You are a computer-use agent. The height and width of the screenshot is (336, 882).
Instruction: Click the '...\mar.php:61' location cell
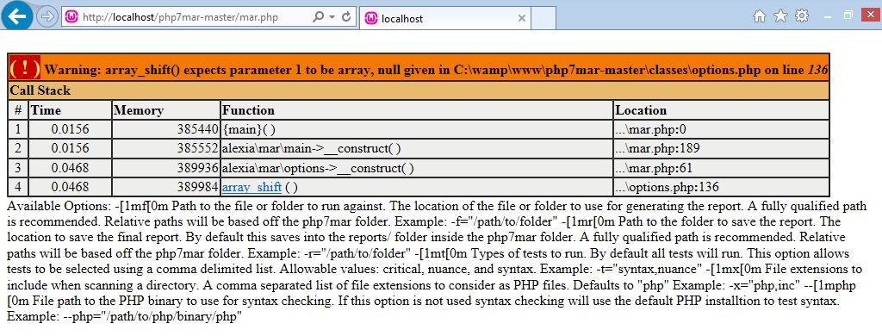[721, 168]
